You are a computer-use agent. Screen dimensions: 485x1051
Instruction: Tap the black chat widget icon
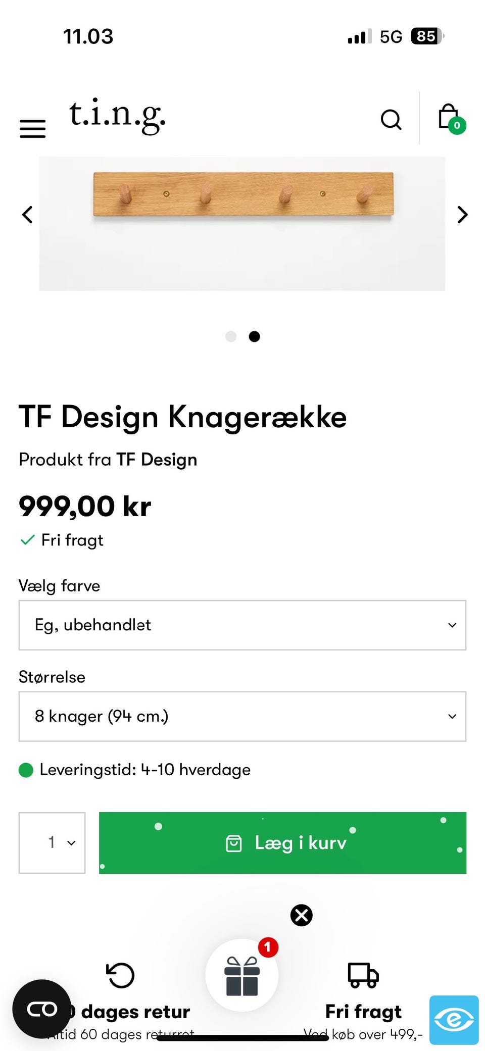(x=42, y=1009)
